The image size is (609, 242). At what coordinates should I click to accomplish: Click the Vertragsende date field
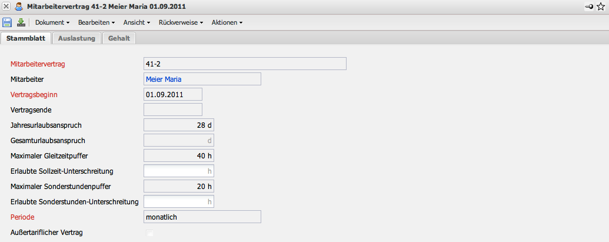(x=172, y=110)
